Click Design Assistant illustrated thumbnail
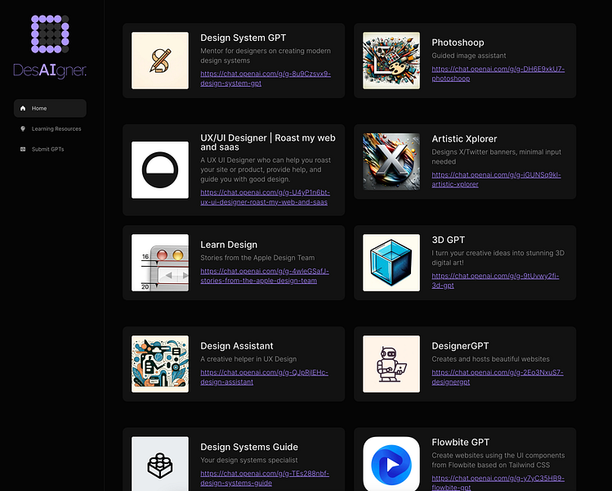The width and height of the screenshot is (612, 491). click(x=160, y=364)
